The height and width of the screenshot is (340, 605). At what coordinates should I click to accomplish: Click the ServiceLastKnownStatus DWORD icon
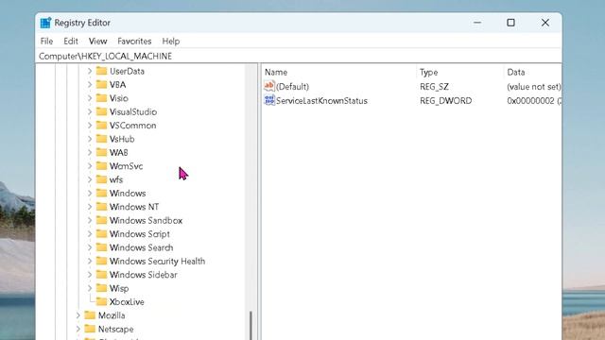pos(269,100)
